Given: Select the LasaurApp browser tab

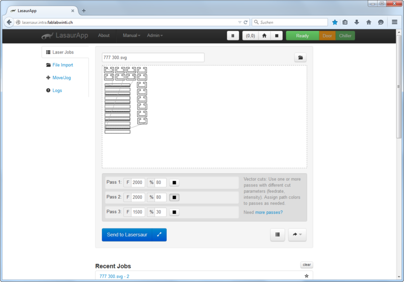Looking at the screenshot, I should (x=41, y=11).
